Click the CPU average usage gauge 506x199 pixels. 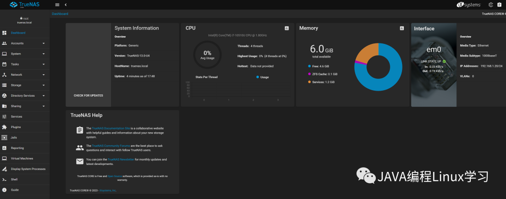pos(207,55)
